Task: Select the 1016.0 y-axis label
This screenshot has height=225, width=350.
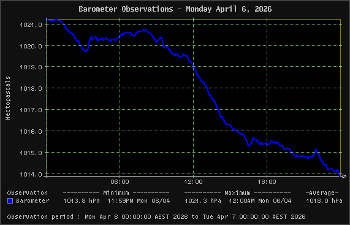Action: (31, 131)
